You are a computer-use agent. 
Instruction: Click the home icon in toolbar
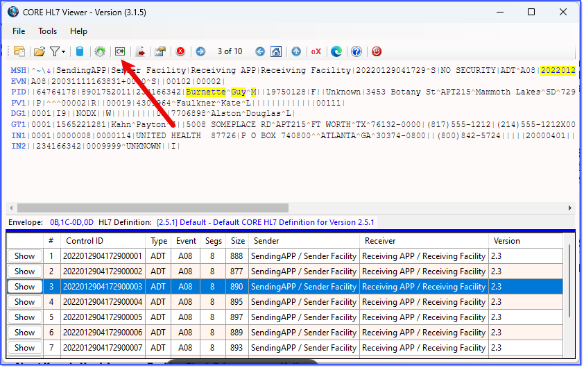[276, 51]
